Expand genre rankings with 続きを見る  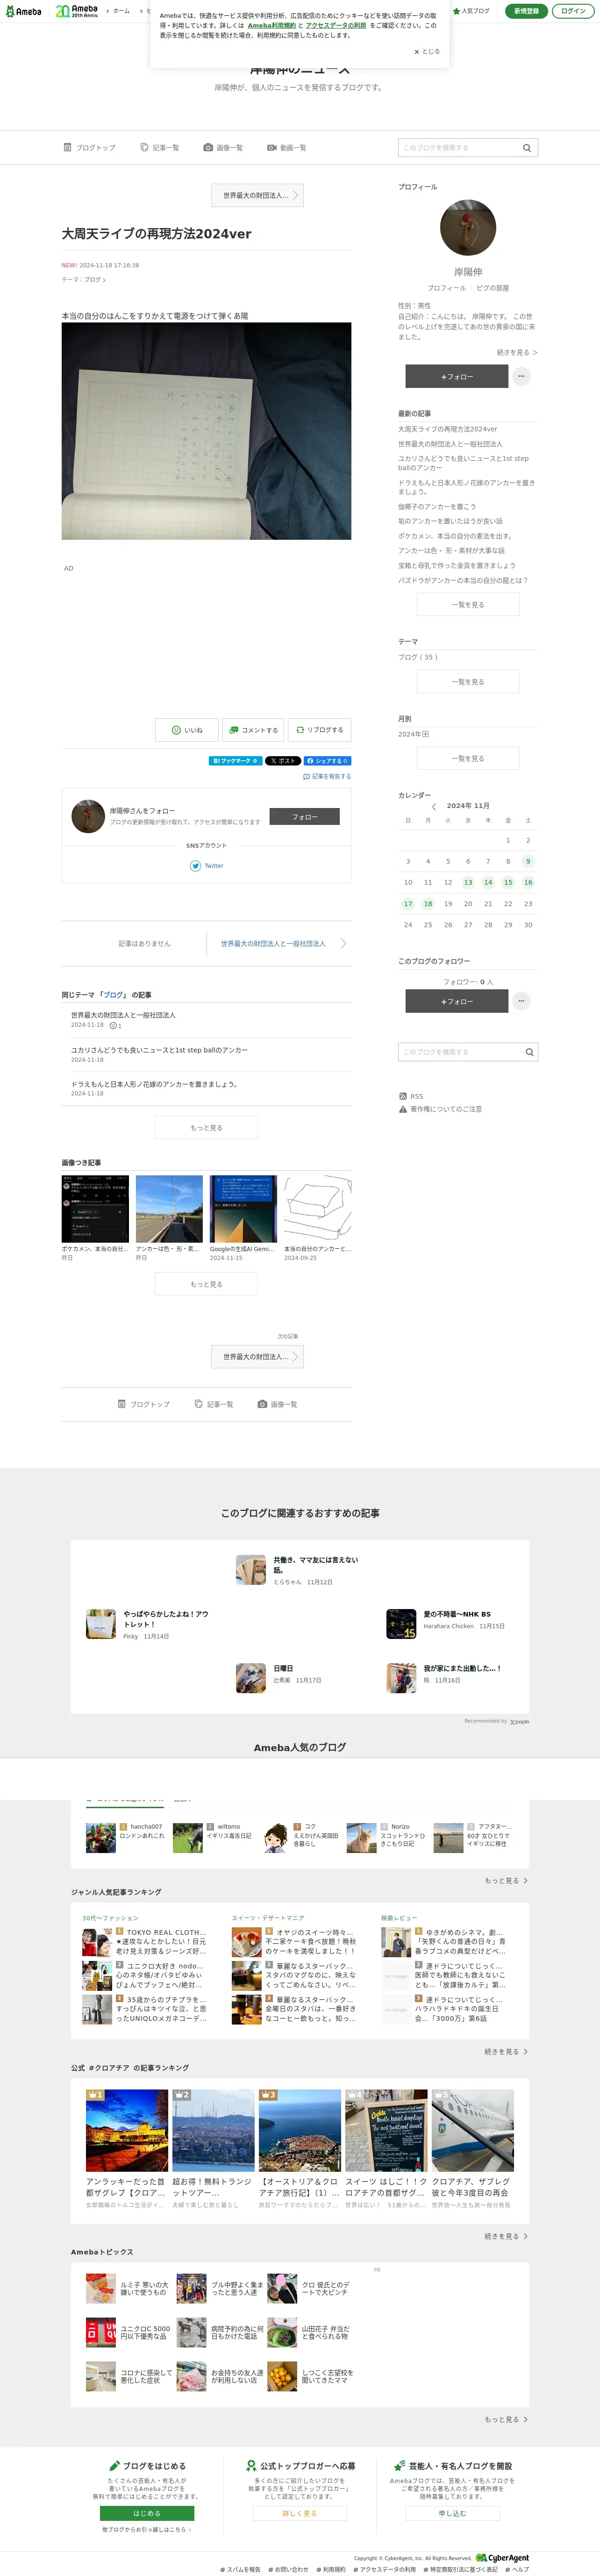[506, 2052]
